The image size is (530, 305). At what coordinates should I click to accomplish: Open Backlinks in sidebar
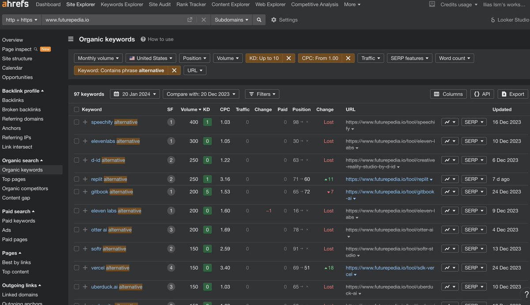13,100
